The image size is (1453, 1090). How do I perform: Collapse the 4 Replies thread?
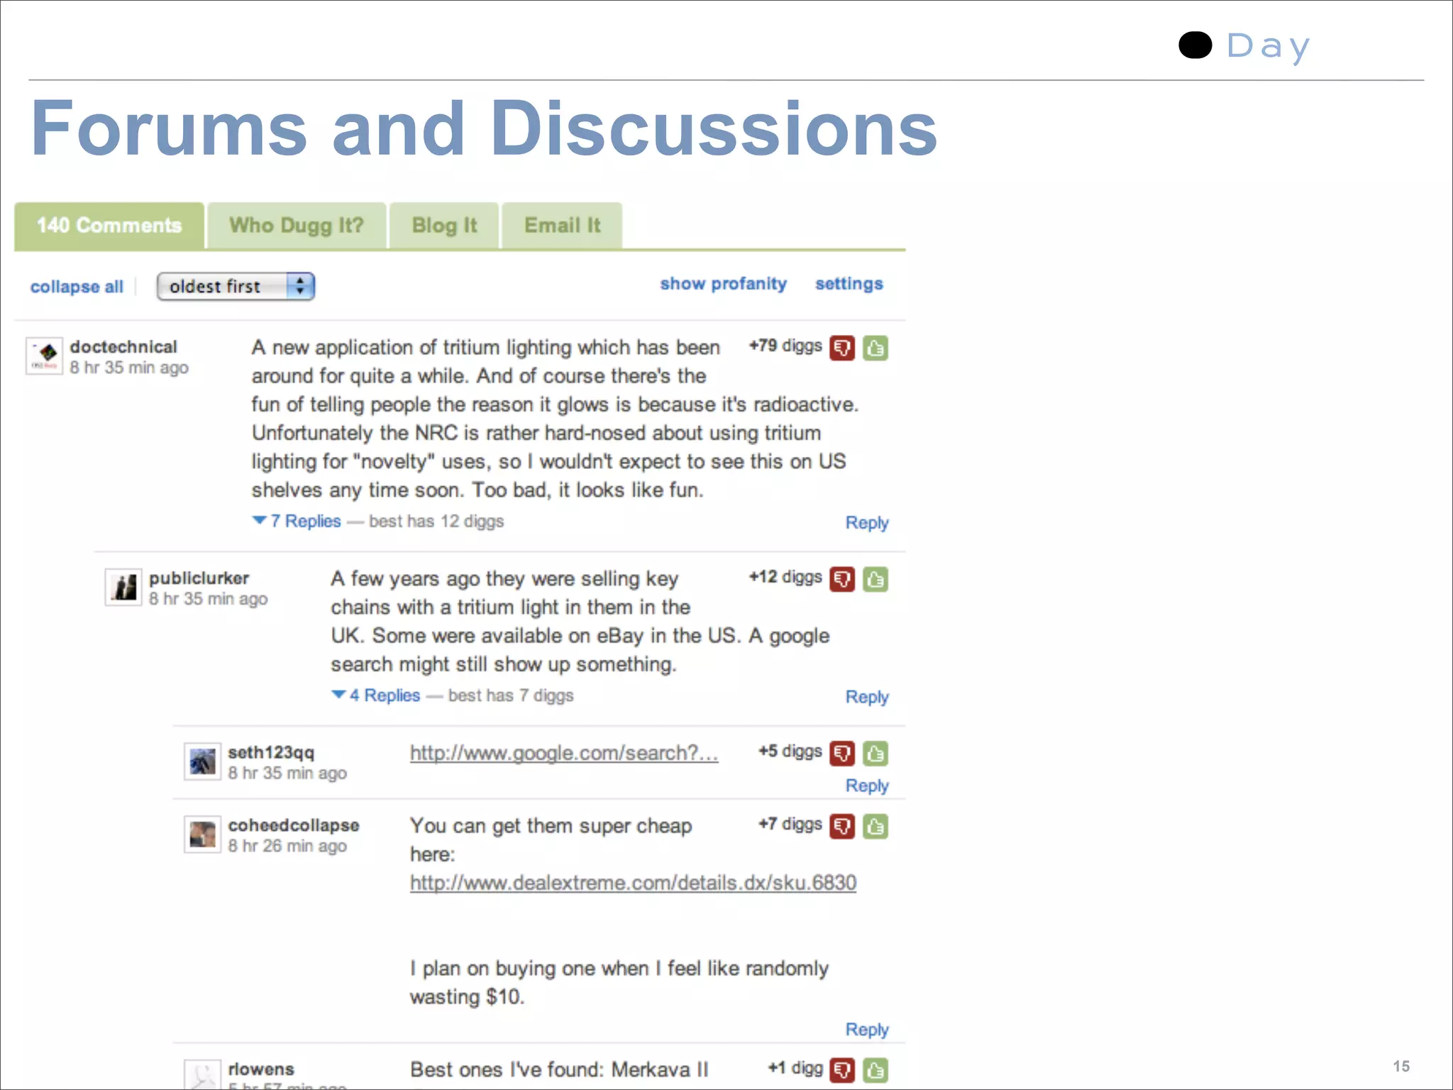[376, 695]
